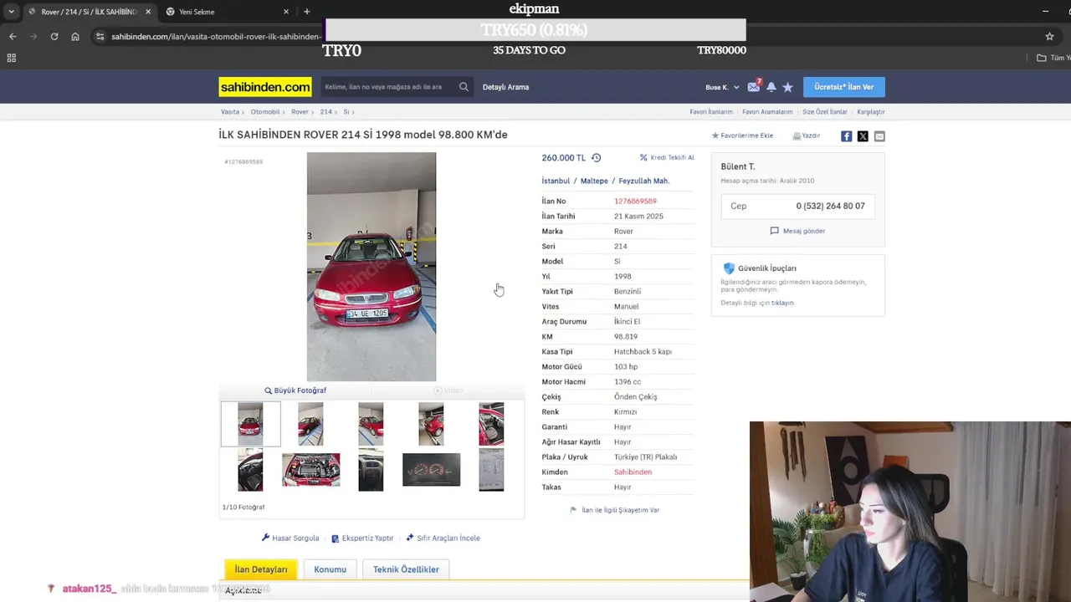
Task: Click Hasar Sorgula link
Action: tap(290, 538)
